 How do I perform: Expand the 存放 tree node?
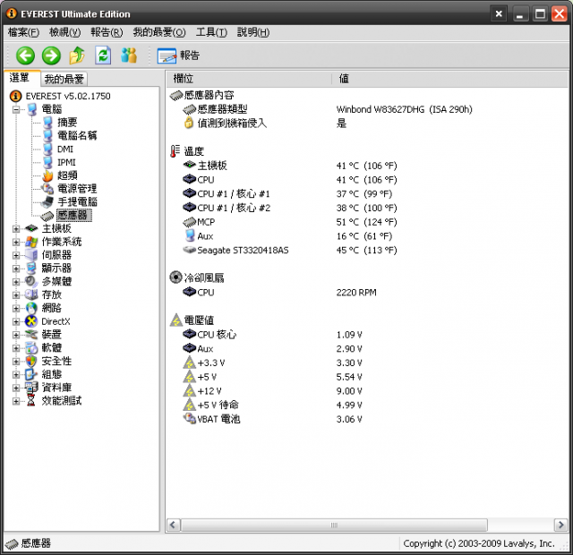[16, 295]
